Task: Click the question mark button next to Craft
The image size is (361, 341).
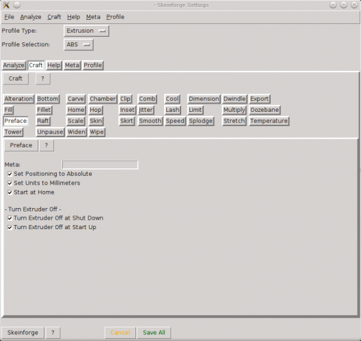Action: pyautogui.click(x=43, y=78)
